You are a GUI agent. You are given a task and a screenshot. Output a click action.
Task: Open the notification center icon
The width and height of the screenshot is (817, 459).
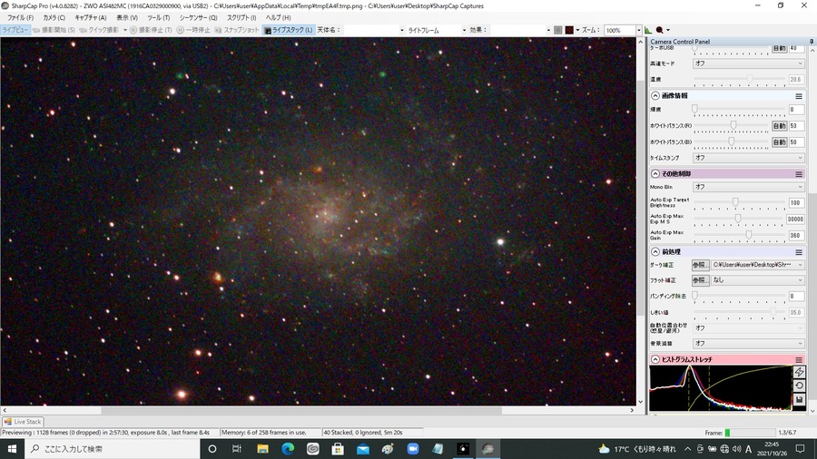tap(801, 449)
